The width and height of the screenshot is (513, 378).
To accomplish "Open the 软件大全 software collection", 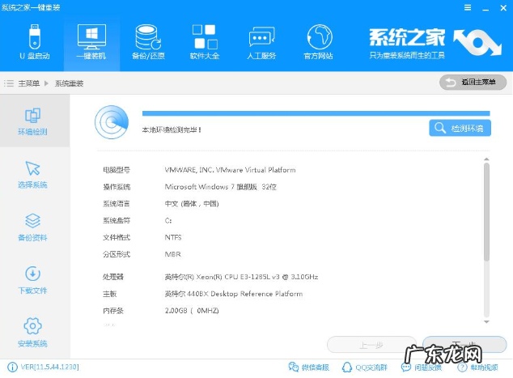I will (205, 42).
